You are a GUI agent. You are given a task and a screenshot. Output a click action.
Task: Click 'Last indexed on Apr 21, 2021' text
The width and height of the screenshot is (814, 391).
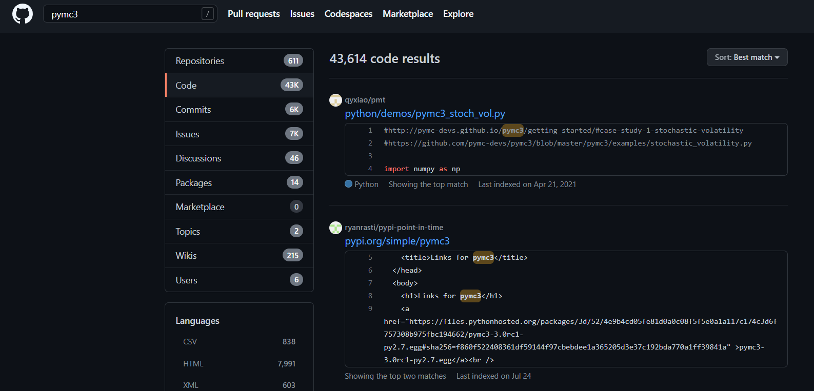[x=527, y=184]
